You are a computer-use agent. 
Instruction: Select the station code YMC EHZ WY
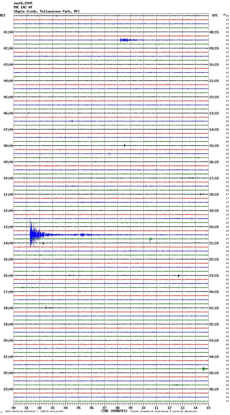pos(23,7)
